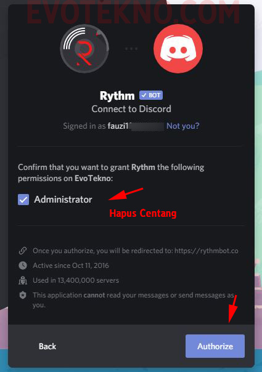Click the Administrator permission label
This screenshot has height=372, width=262.
(63, 200)
